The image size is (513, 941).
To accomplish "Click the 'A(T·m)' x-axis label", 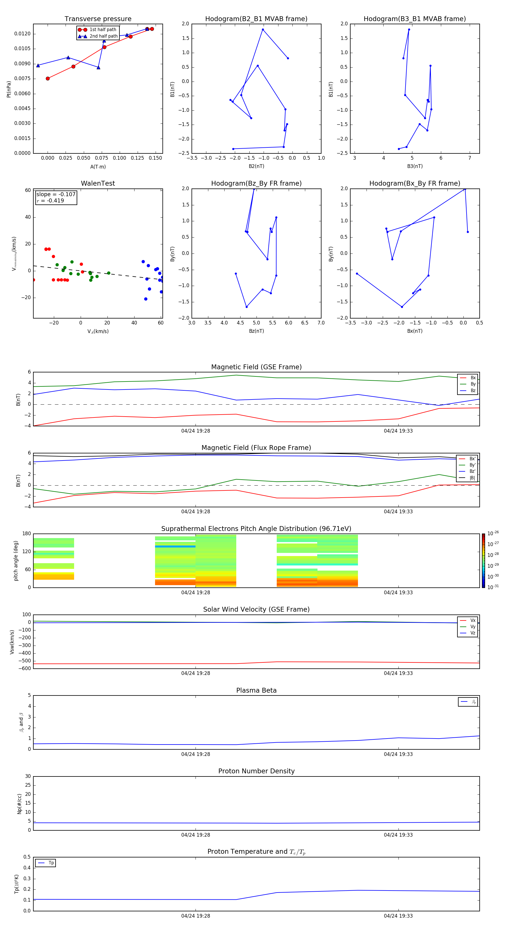I will (98, 167).
